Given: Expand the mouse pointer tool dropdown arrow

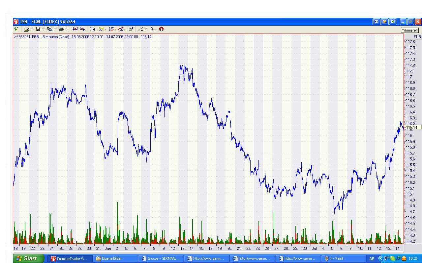Looking at the screenshot, I should pyautogui.click(x=156, y=29).
